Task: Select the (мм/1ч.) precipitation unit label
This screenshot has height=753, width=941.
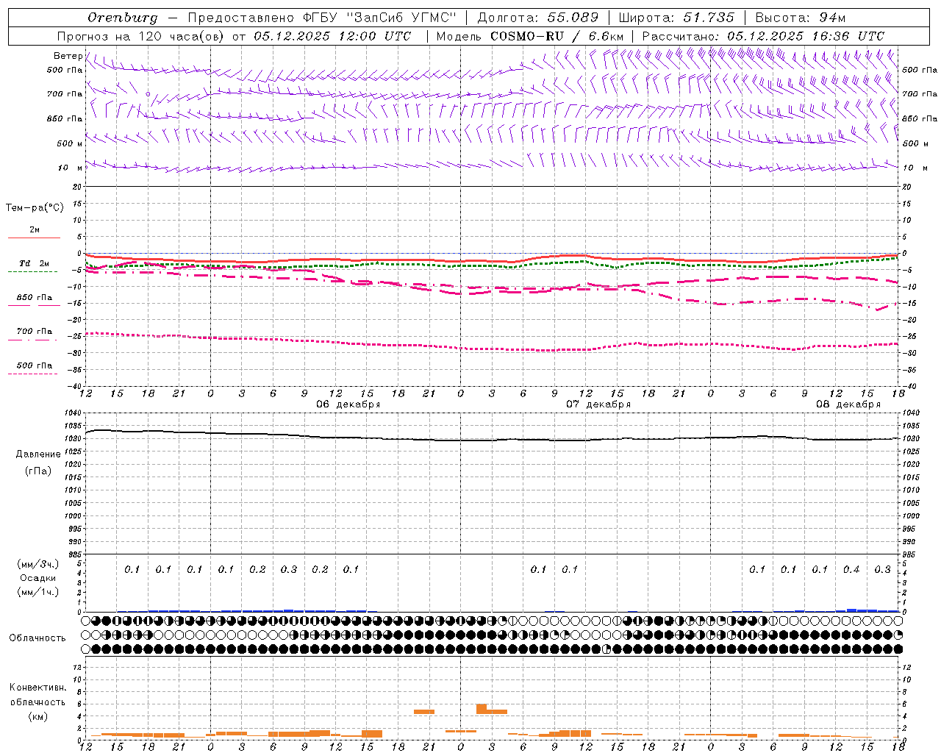Action: tap(38, 592)
